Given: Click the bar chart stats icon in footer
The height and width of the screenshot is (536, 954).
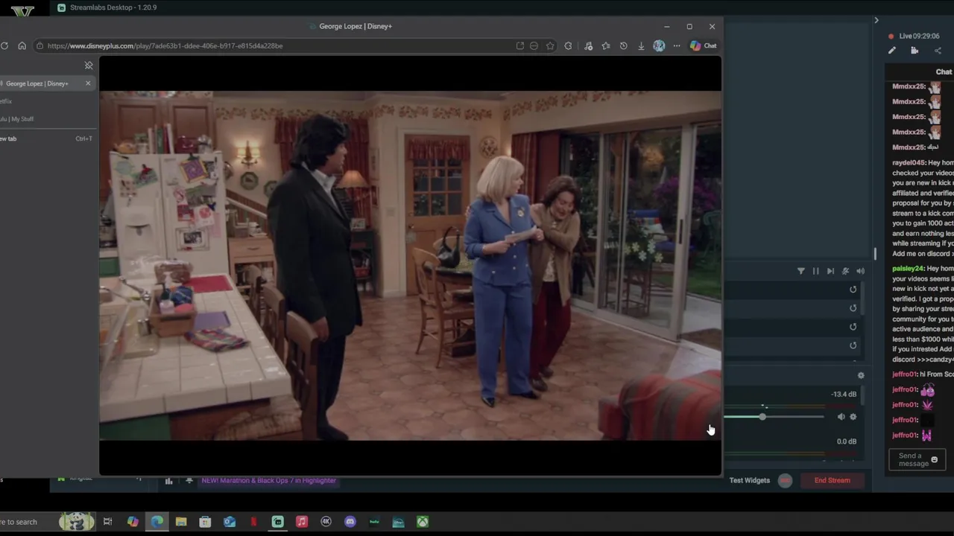Looking at the screenshot, I should 168,481.
